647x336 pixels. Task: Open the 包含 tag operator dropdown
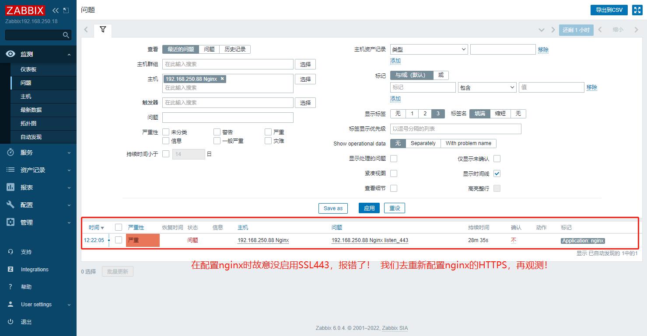coord(487,87)
